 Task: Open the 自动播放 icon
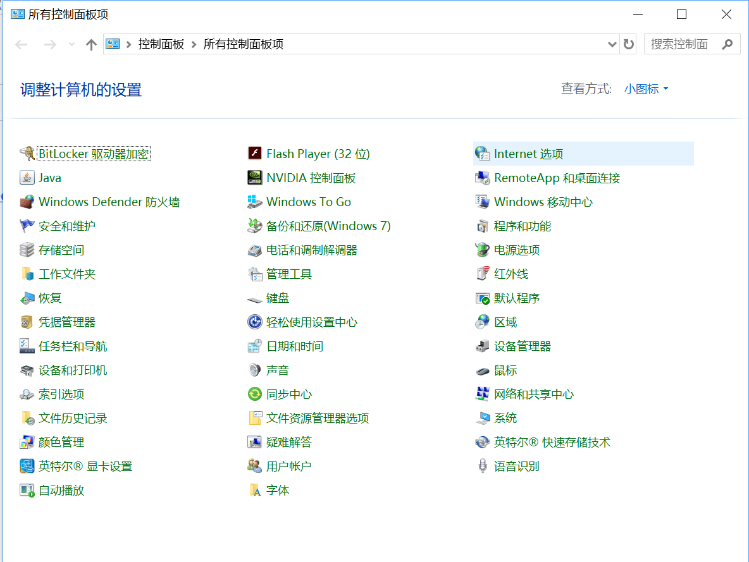(x=27, y=490)
